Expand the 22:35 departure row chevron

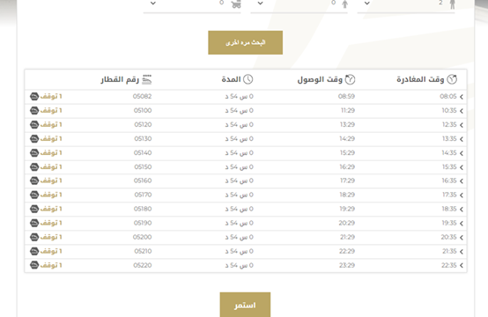pyautogui.click(x=462, y=265)
